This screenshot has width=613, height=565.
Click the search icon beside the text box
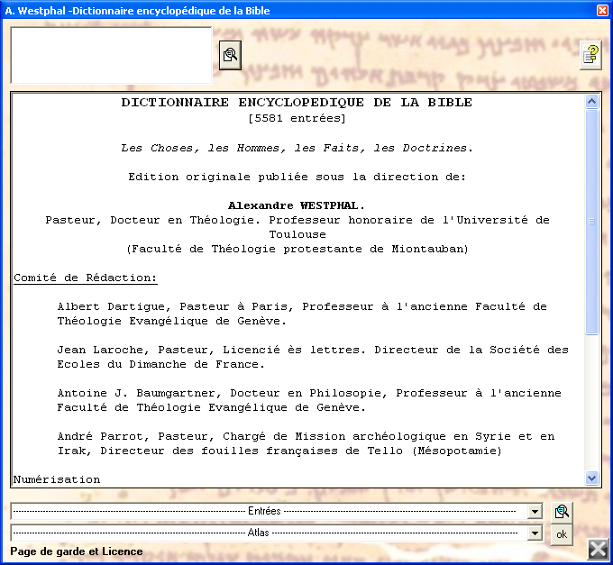[230, 55]
